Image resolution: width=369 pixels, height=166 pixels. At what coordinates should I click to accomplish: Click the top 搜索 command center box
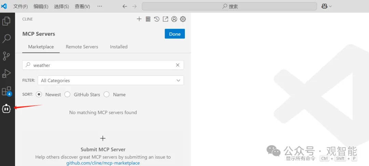230,6
